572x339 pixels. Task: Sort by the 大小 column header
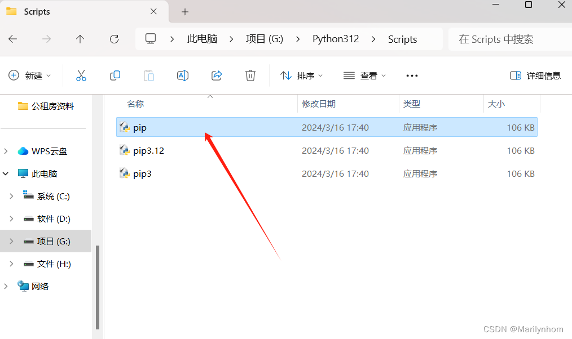click(496, 104)
